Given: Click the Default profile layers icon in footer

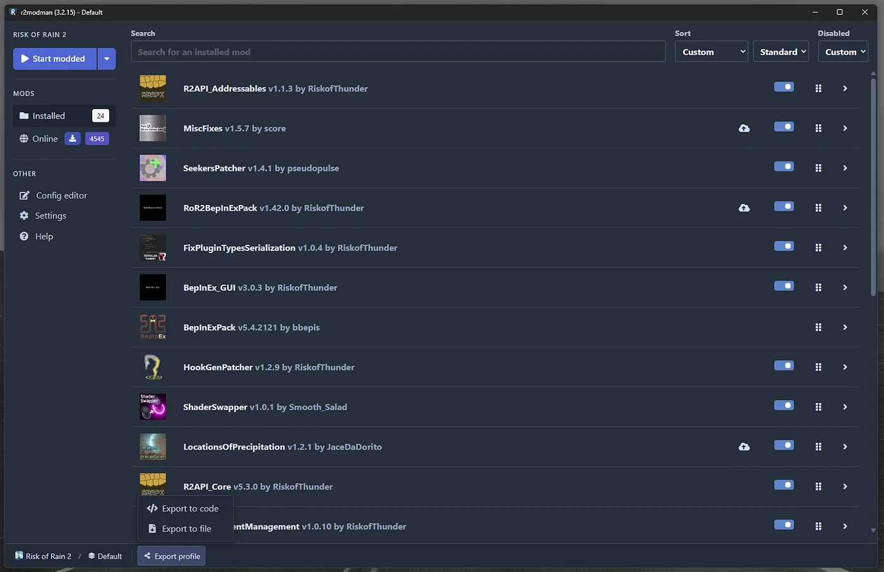Looking at the screenshot, I should point(92,556).
